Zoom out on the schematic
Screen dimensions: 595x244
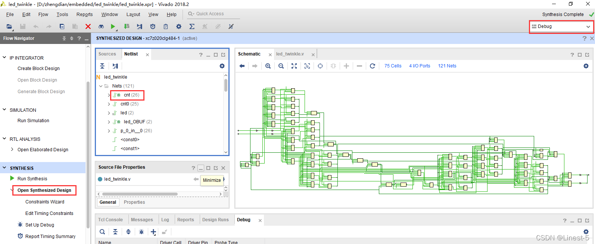click(x=281, y=66)
